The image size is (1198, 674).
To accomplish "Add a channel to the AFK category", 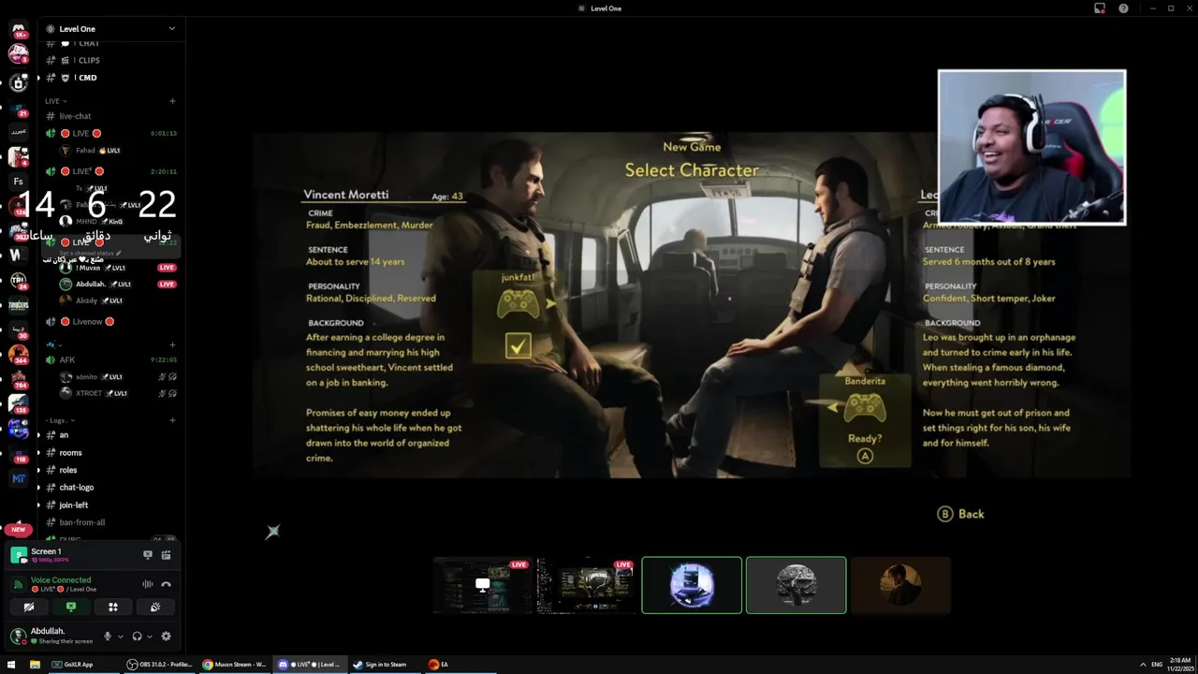I will (x=172, y=344).
